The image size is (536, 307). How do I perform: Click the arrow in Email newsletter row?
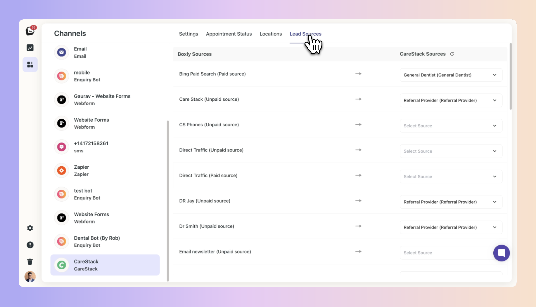tap(358, 252)
